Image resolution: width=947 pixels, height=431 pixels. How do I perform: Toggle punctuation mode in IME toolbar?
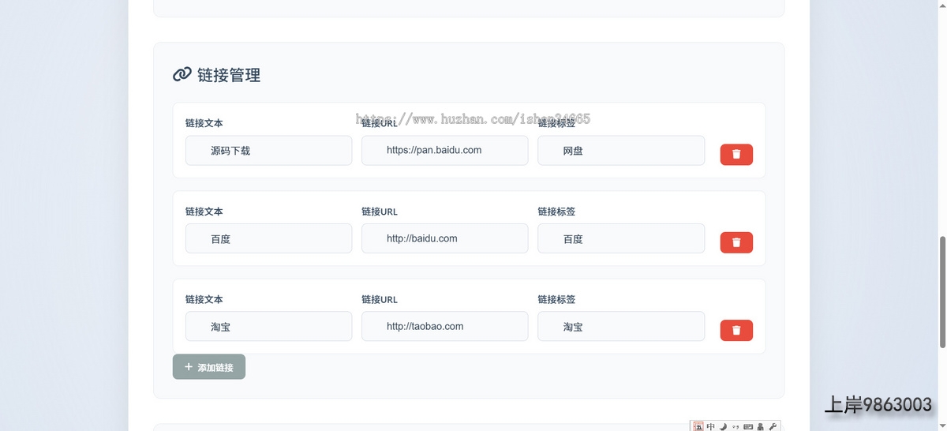click(736, 426)
